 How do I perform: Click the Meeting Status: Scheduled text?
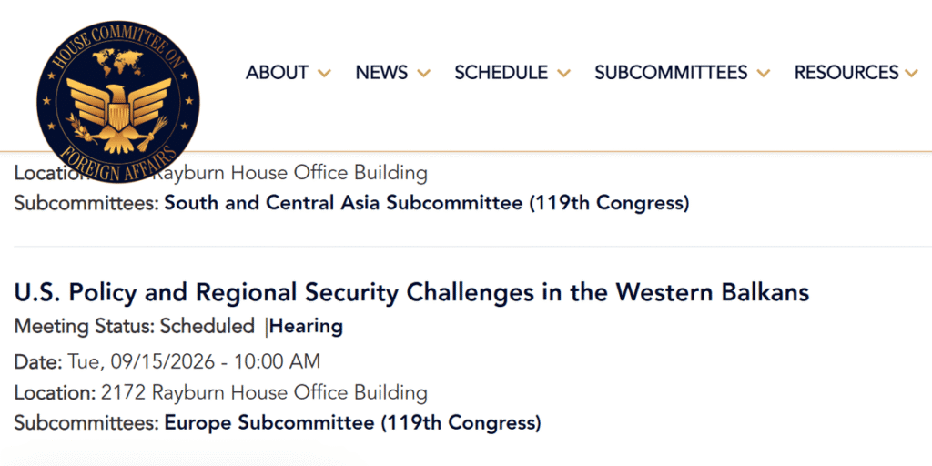click(x=135, y=327)
